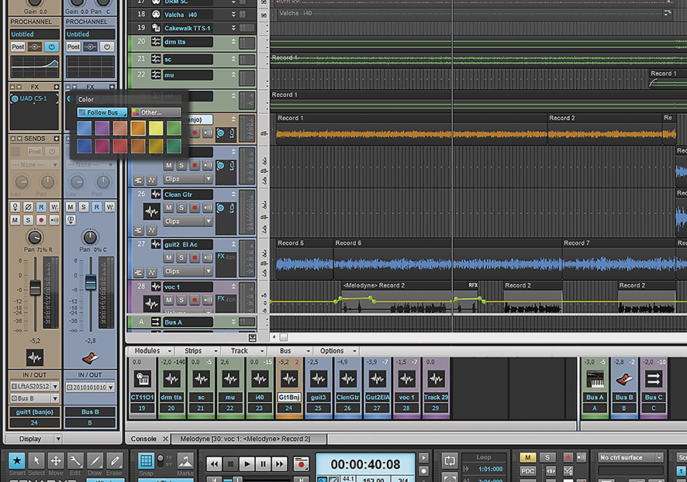The image size is (687, 482).
Task: Pick the Edit tool
Action: [x=75, y=461]
